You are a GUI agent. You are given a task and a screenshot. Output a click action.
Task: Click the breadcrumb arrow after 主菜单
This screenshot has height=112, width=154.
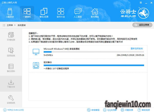click(15, 25)
